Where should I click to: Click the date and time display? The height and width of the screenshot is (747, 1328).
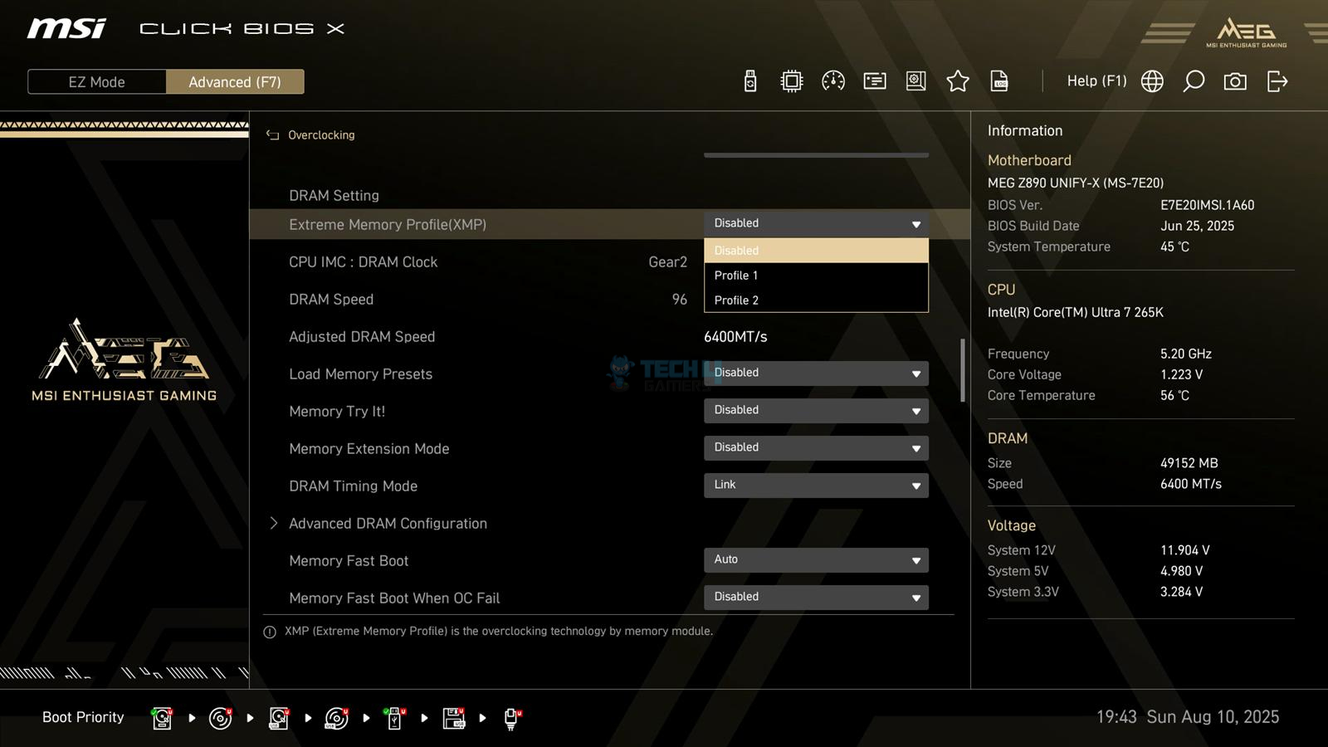click(1188, 717)
